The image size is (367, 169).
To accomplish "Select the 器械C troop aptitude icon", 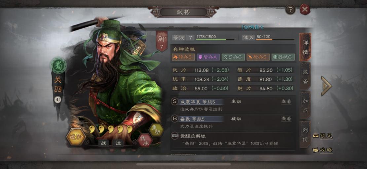I will (x=283, y=57).
